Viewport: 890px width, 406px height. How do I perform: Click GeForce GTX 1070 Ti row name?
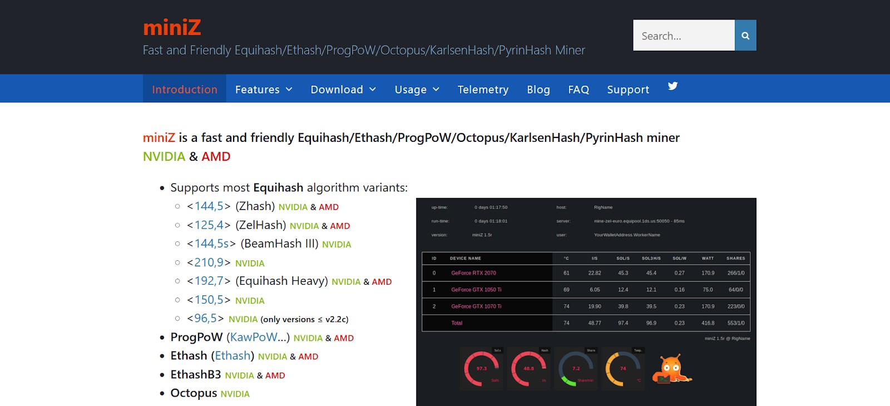(x=476, y=306)
